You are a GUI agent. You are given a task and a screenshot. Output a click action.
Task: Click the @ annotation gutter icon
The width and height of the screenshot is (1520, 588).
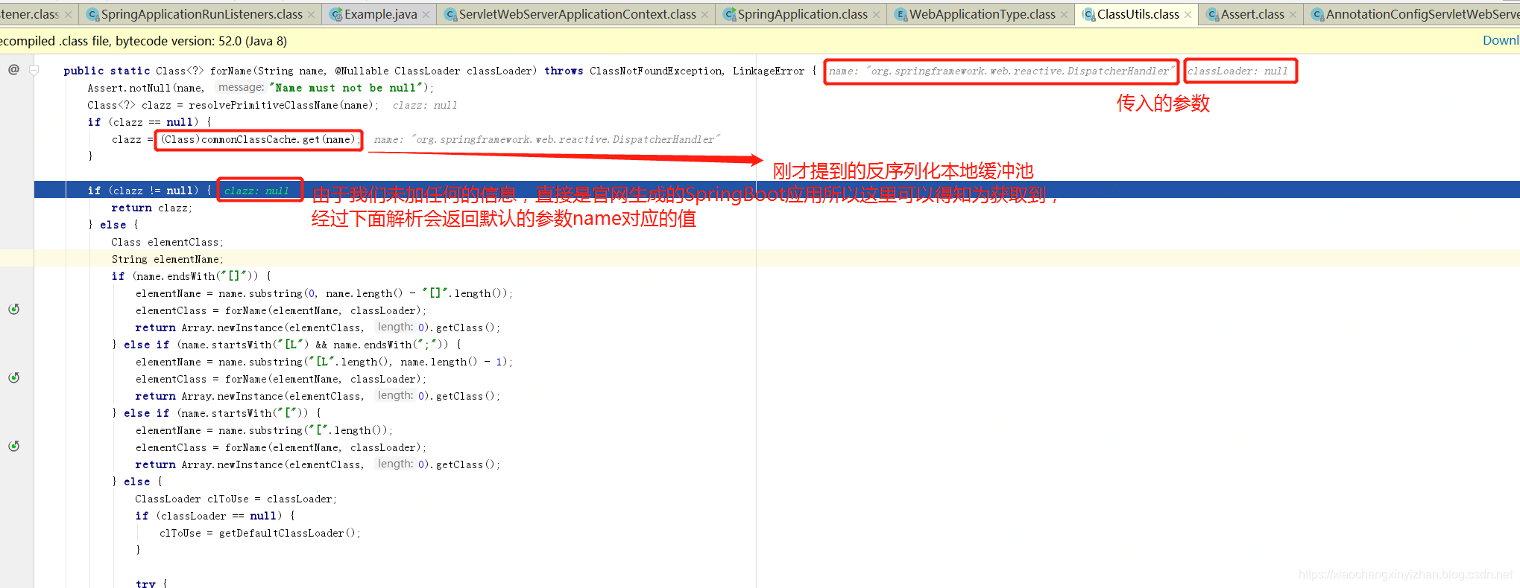(x=13, y=69)
